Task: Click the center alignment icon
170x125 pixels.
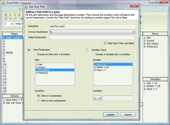Action: 11,18
